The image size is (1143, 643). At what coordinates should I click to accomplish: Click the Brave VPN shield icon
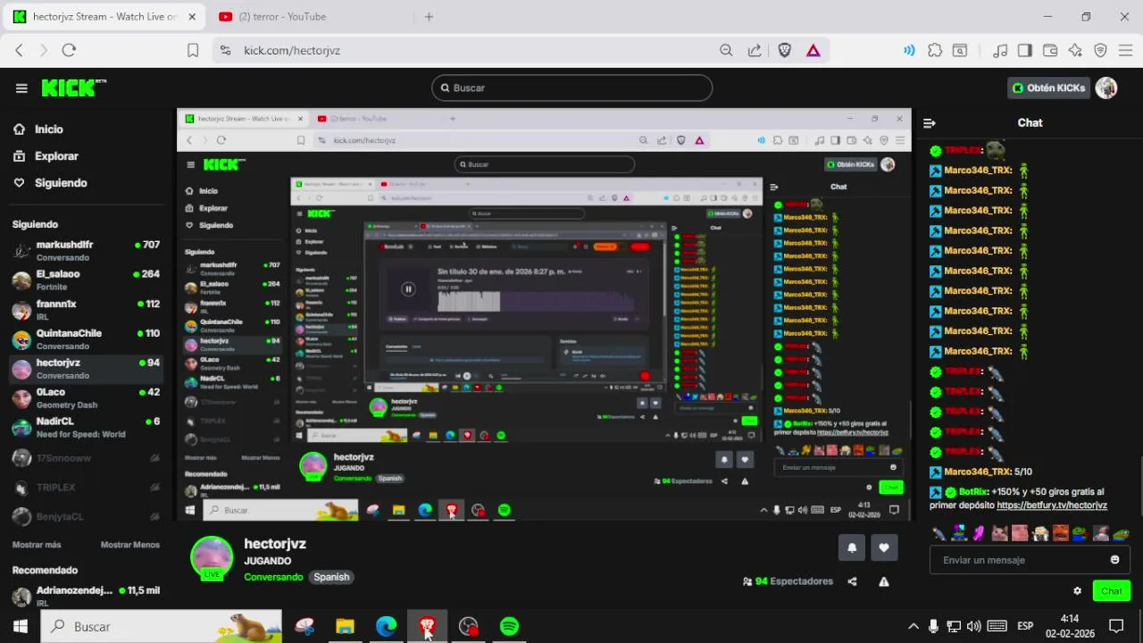pyautogui.click(x=1100, y=51)
